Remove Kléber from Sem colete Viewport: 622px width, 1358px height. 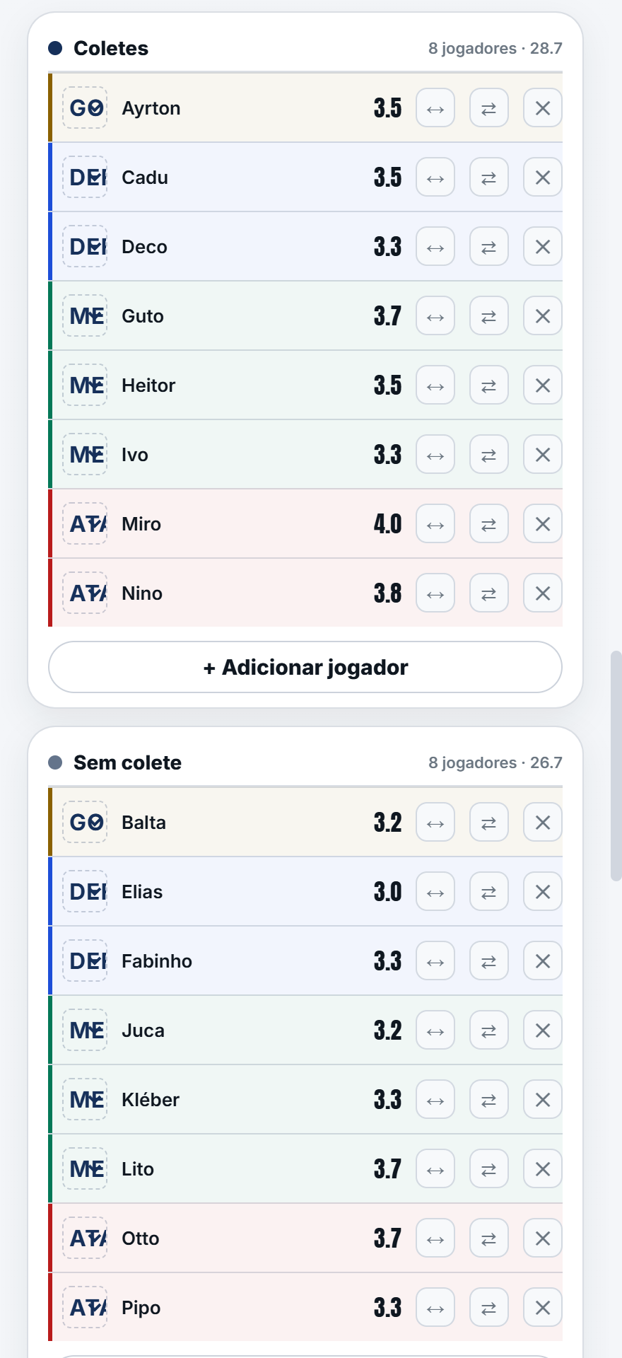(543, 1100)
